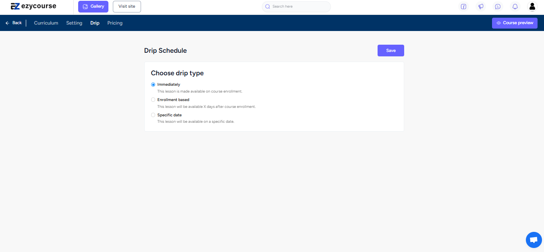This screenshot has width=544, height=252.
Task: Open the user profile avatar
Action: click(x=532, y=6)
